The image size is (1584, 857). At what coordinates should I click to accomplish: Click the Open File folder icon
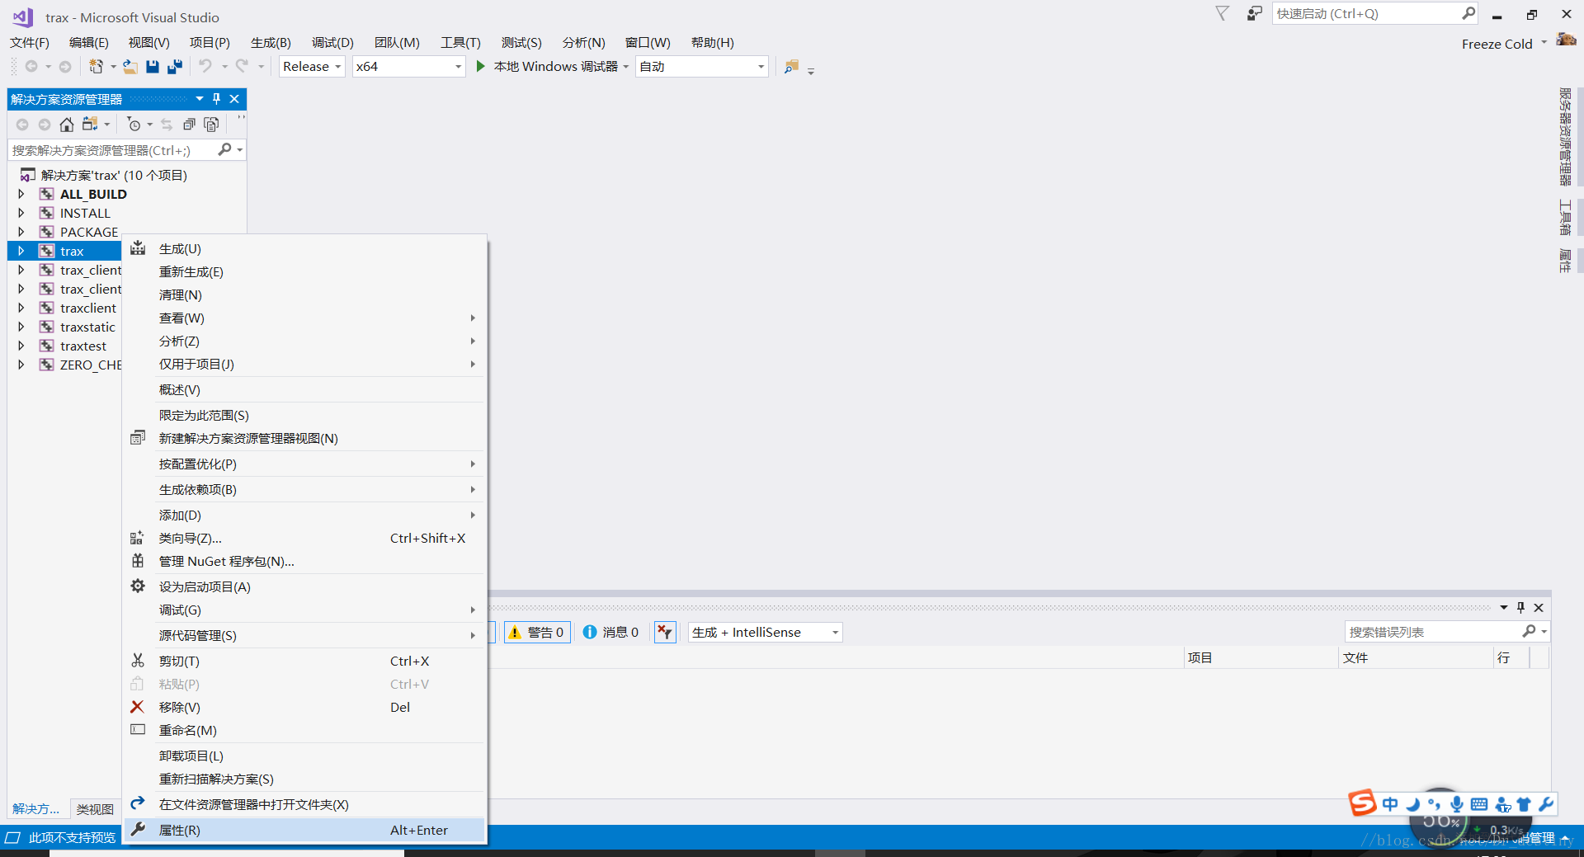130,67
